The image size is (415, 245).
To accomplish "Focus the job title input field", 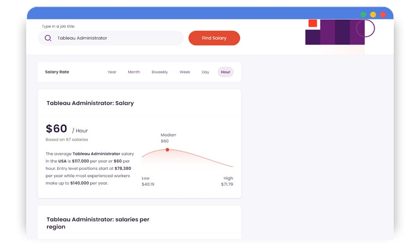I will coord(117,38).
